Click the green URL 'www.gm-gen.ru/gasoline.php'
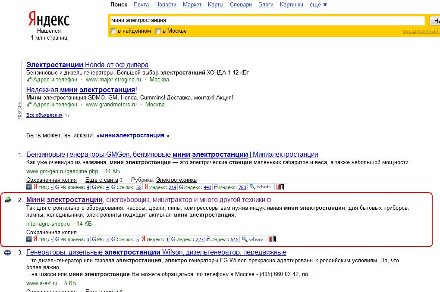This screenshot has height=292, width=440. tap(62, 171)
